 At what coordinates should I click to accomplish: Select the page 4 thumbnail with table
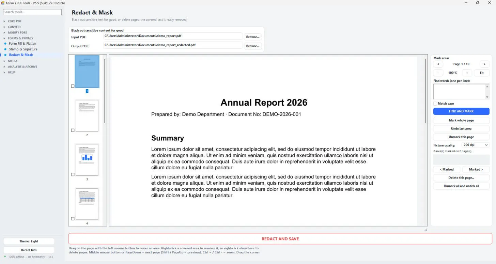[x=87, y=204]
